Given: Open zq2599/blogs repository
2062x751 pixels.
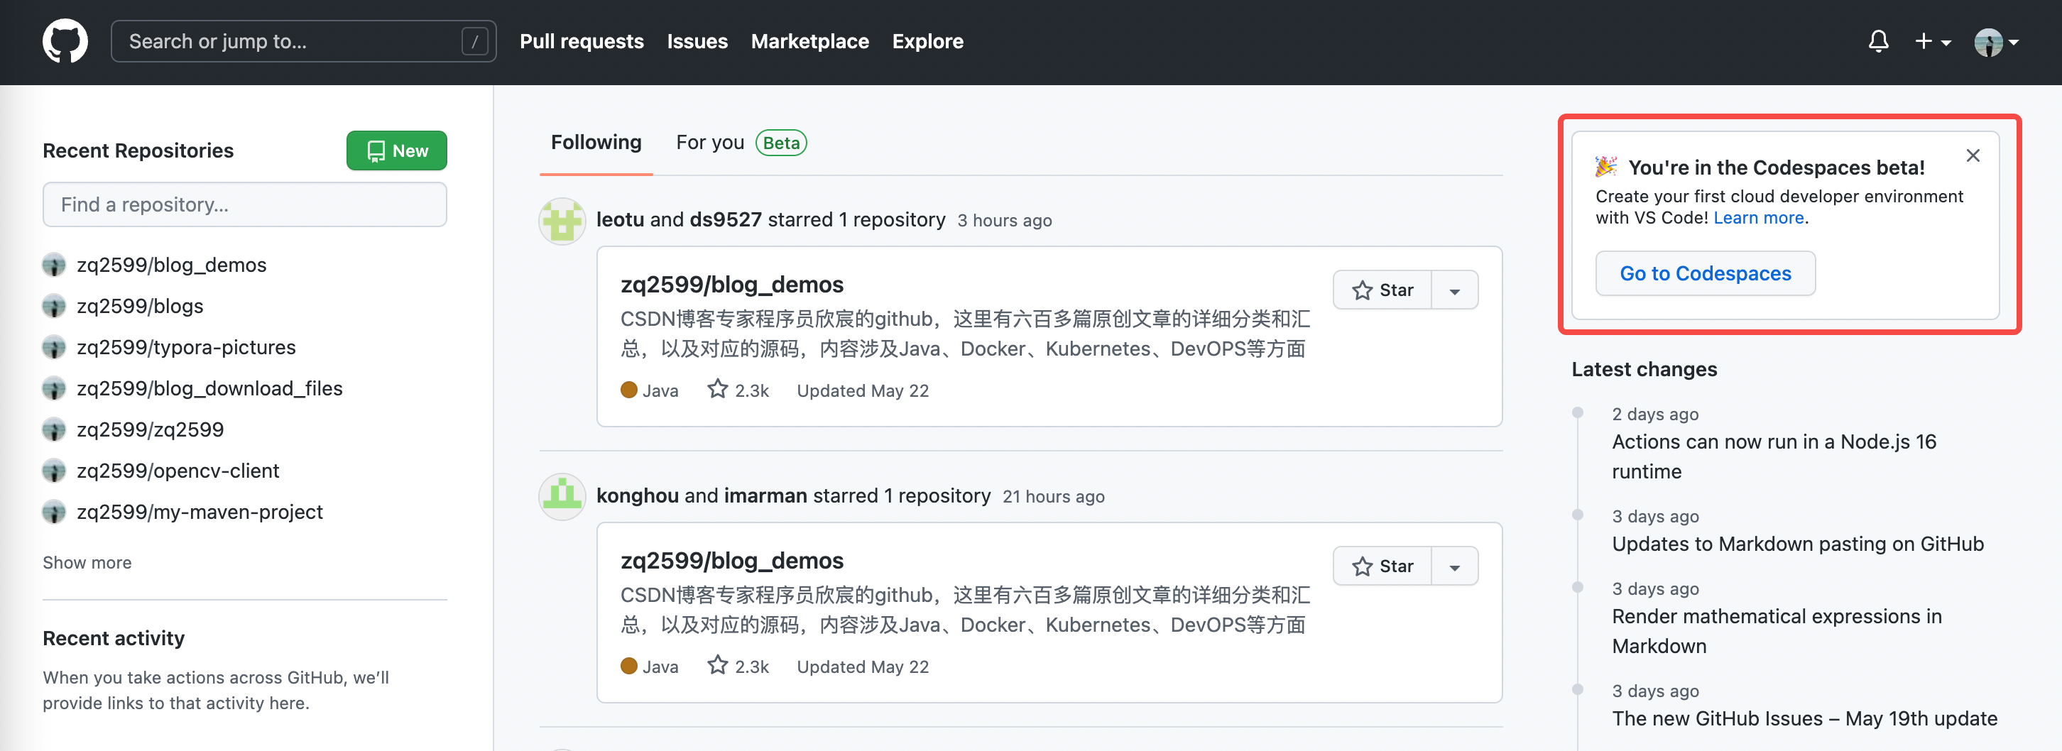Looking at the screenshot, I should [x=140, y=307].
